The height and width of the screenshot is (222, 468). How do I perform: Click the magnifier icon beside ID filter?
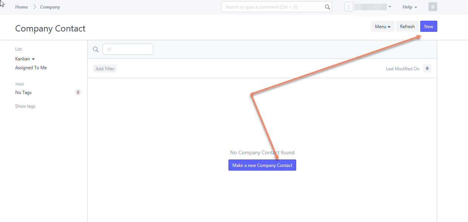coord(96,49)
